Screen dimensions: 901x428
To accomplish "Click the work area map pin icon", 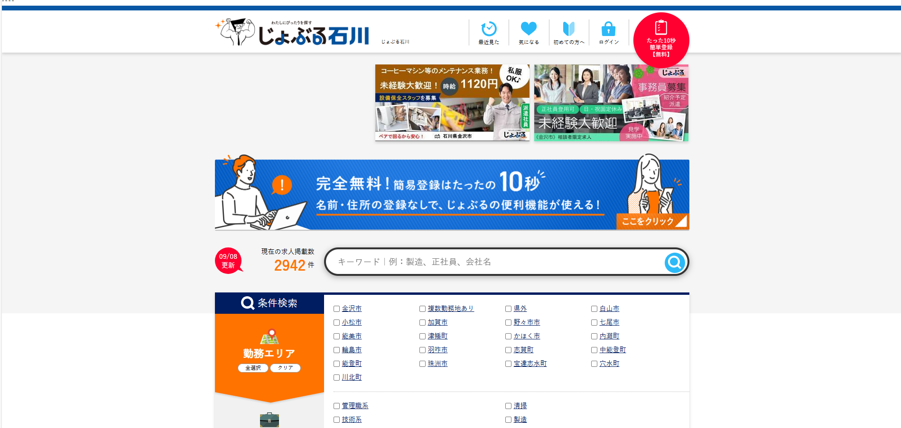I will tap(269, 337).
